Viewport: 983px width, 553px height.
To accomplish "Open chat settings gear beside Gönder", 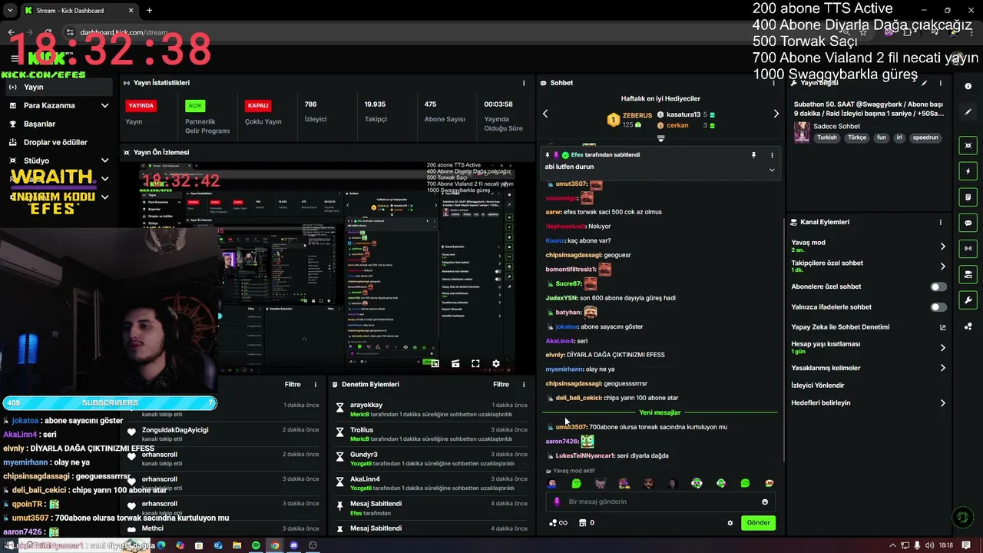I will pos(730,523).
